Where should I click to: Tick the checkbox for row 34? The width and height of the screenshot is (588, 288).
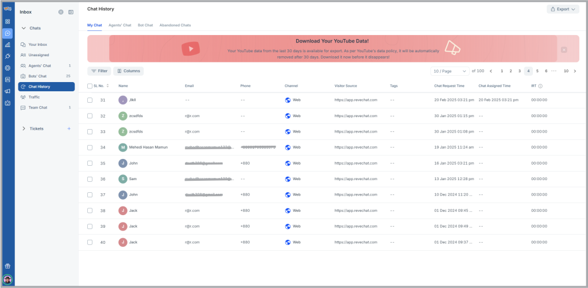point(90,147)
